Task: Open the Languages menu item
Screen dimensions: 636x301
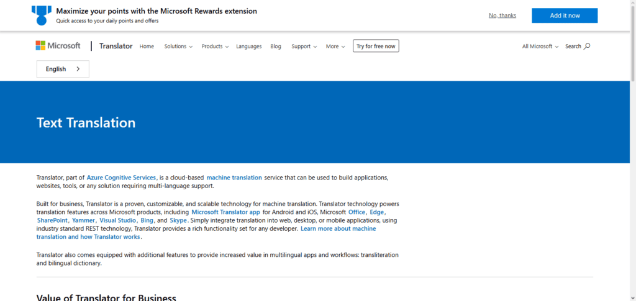Action: click(249, 46)
